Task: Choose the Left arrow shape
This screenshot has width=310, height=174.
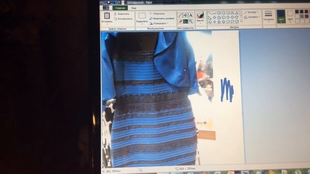Action: [x=232, y=17]
